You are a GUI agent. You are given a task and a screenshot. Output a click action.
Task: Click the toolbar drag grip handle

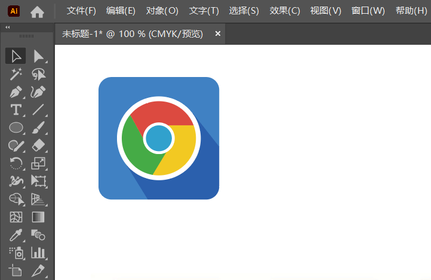27,36
